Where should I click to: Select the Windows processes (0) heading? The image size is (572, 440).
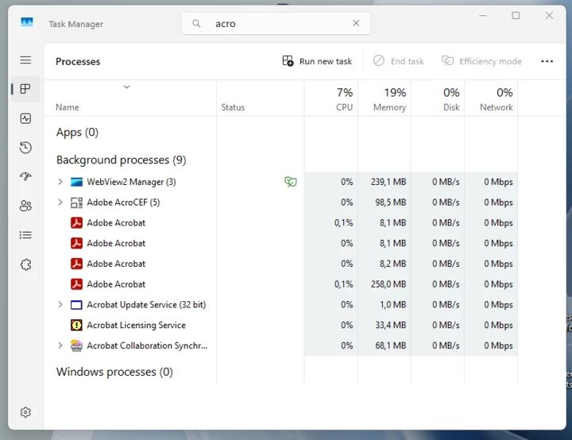[114, 372]
